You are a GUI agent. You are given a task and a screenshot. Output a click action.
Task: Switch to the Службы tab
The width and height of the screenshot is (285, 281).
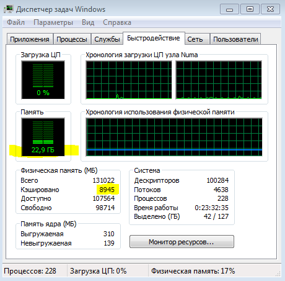(x=107, y=39)
